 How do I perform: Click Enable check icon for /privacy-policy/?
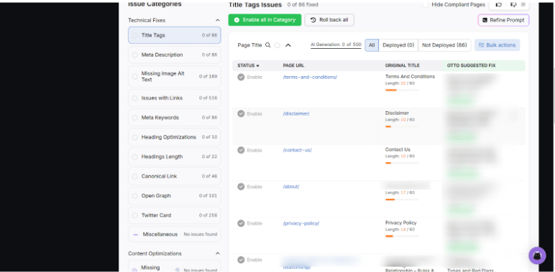[x=241, y=223]
